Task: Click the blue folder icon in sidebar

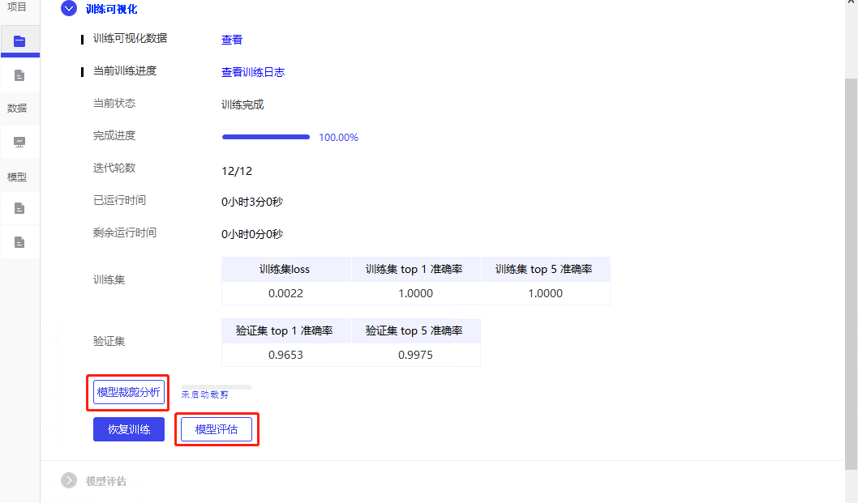Action: (x=19, y=40)
